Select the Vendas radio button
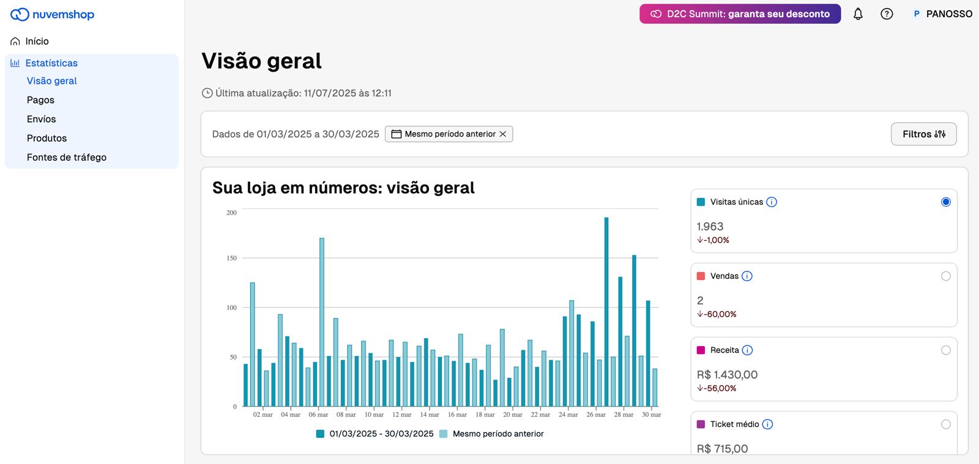This screenshot has height=464, width=979. [x=946, y=276]
